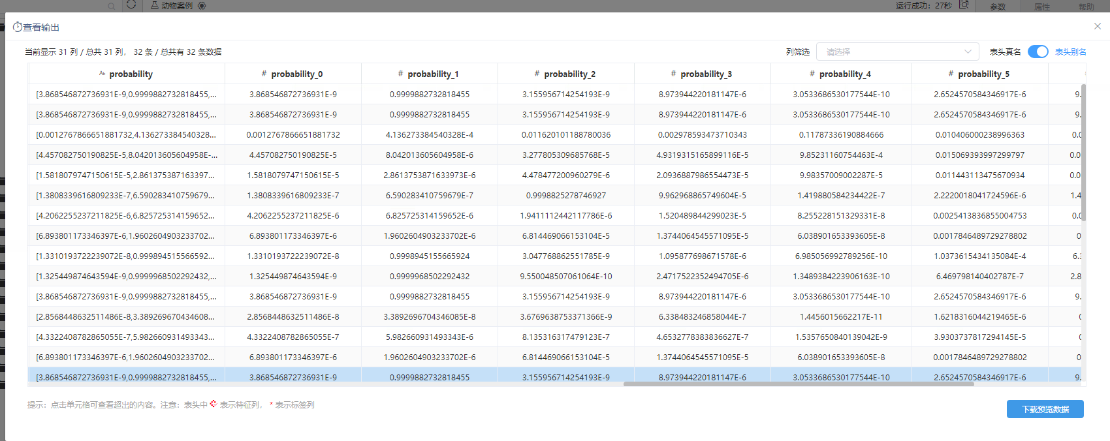
Task: Open the 列筛选 请选择 dropdown
Action: tap(898, 52)
